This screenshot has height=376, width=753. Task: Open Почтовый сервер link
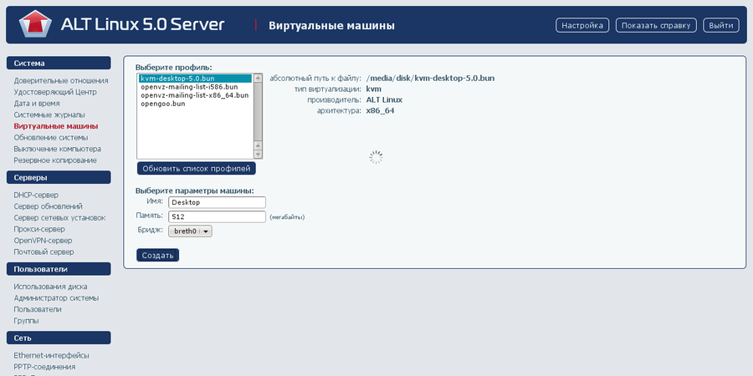coord(44,252)
